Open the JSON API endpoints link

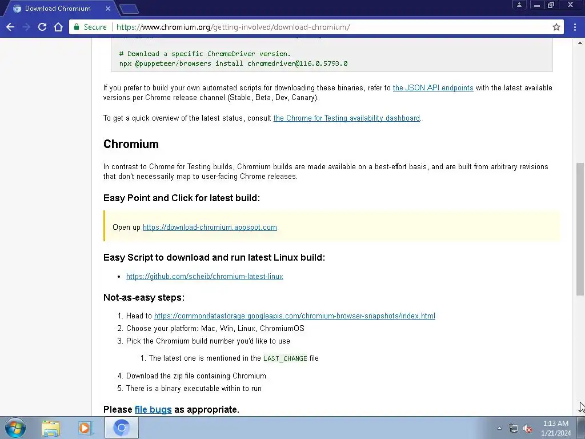click(x=433, y=87)
